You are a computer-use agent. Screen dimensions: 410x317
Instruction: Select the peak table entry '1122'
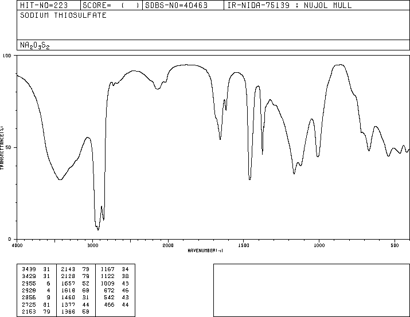pyautogui.click(x=107, y=276)
